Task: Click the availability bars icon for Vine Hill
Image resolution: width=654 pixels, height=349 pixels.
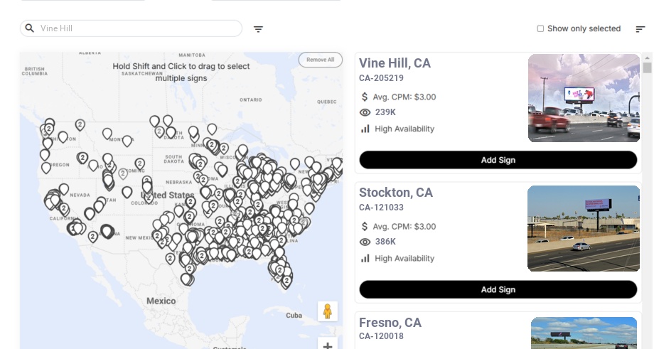Action: (365, 129)
